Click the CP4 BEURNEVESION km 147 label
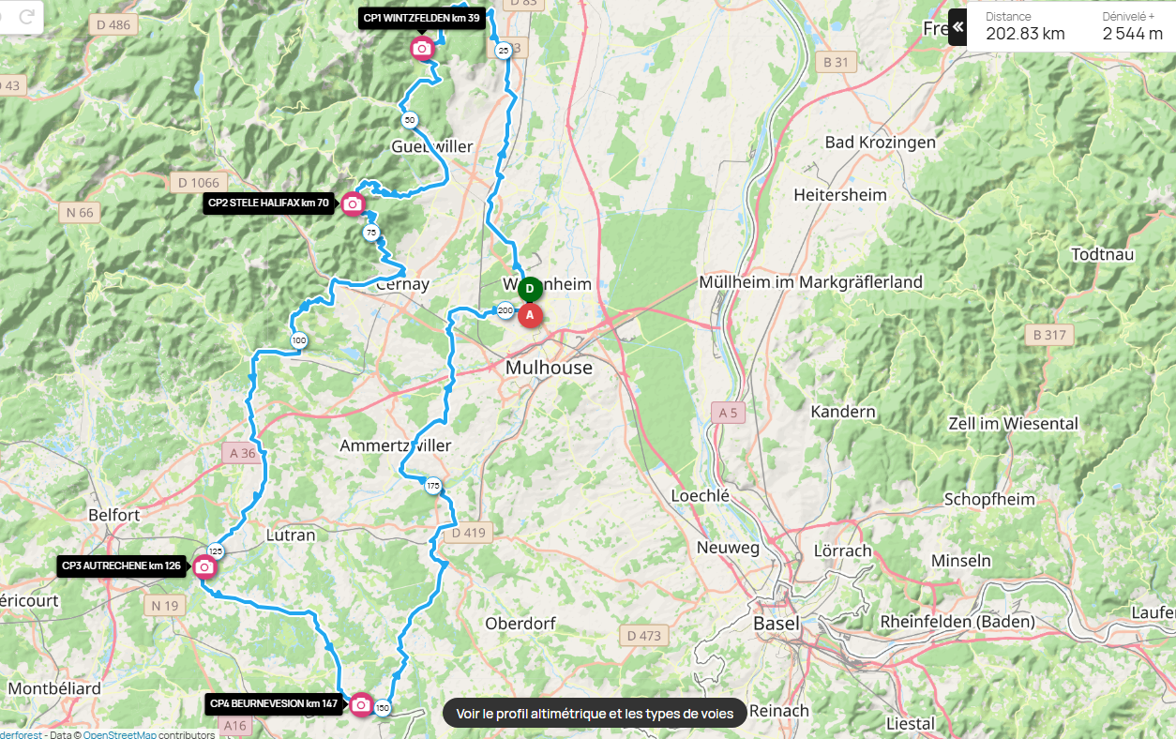Screen dimensions: 1176x739 (274, 703)
